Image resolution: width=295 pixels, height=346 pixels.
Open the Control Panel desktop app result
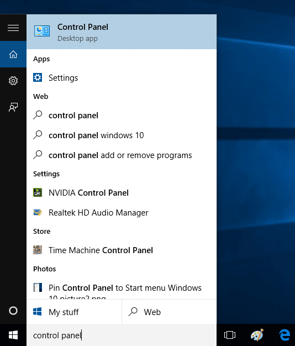(x=122, y=32)
